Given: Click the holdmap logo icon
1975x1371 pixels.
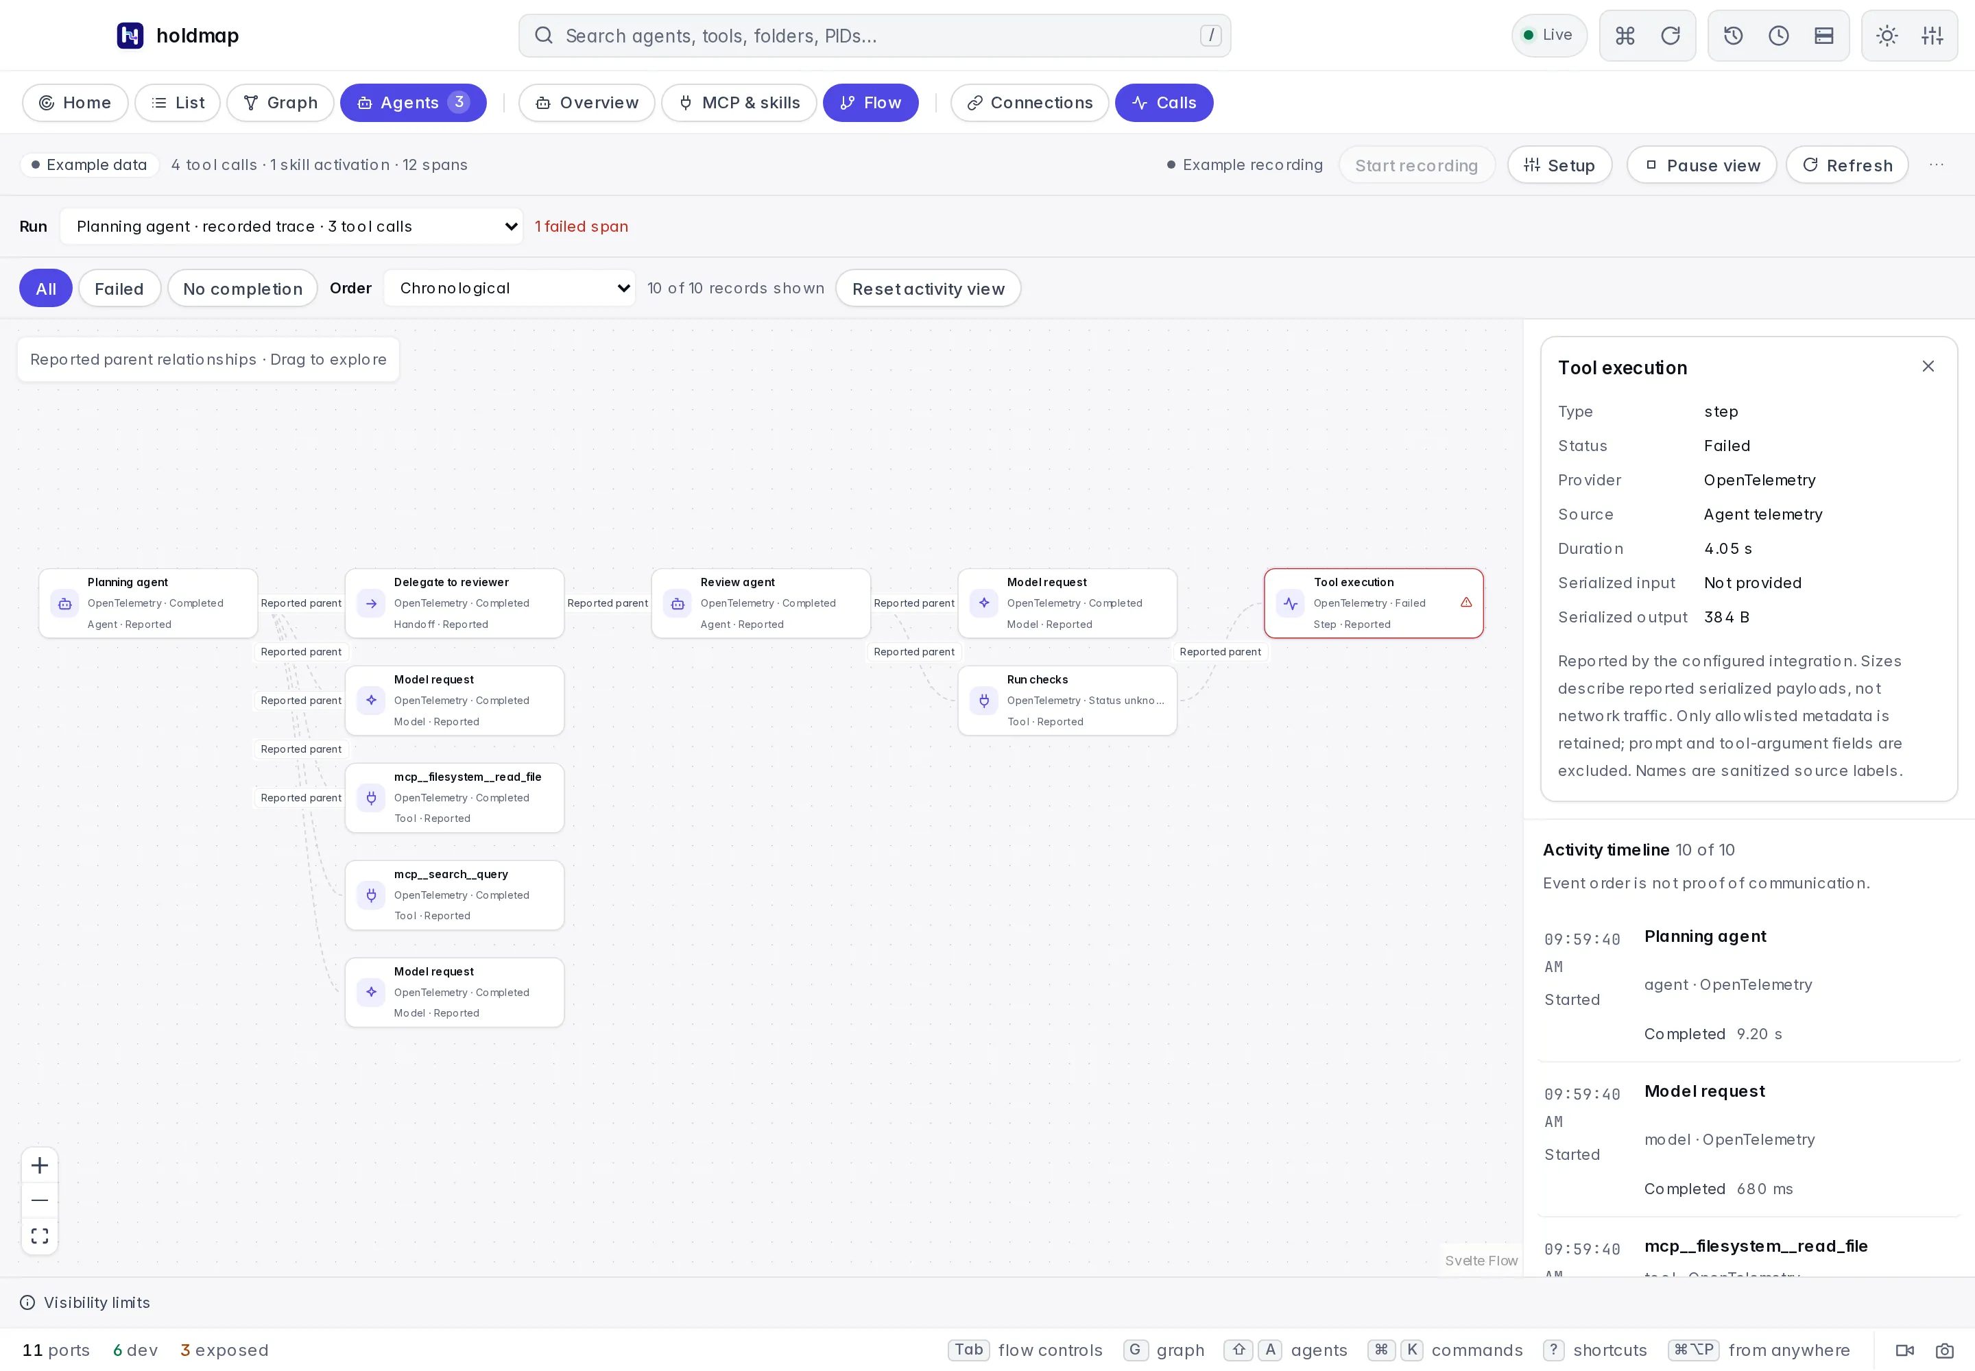Looking at the screenshot, I should click(x=130, y=35).
